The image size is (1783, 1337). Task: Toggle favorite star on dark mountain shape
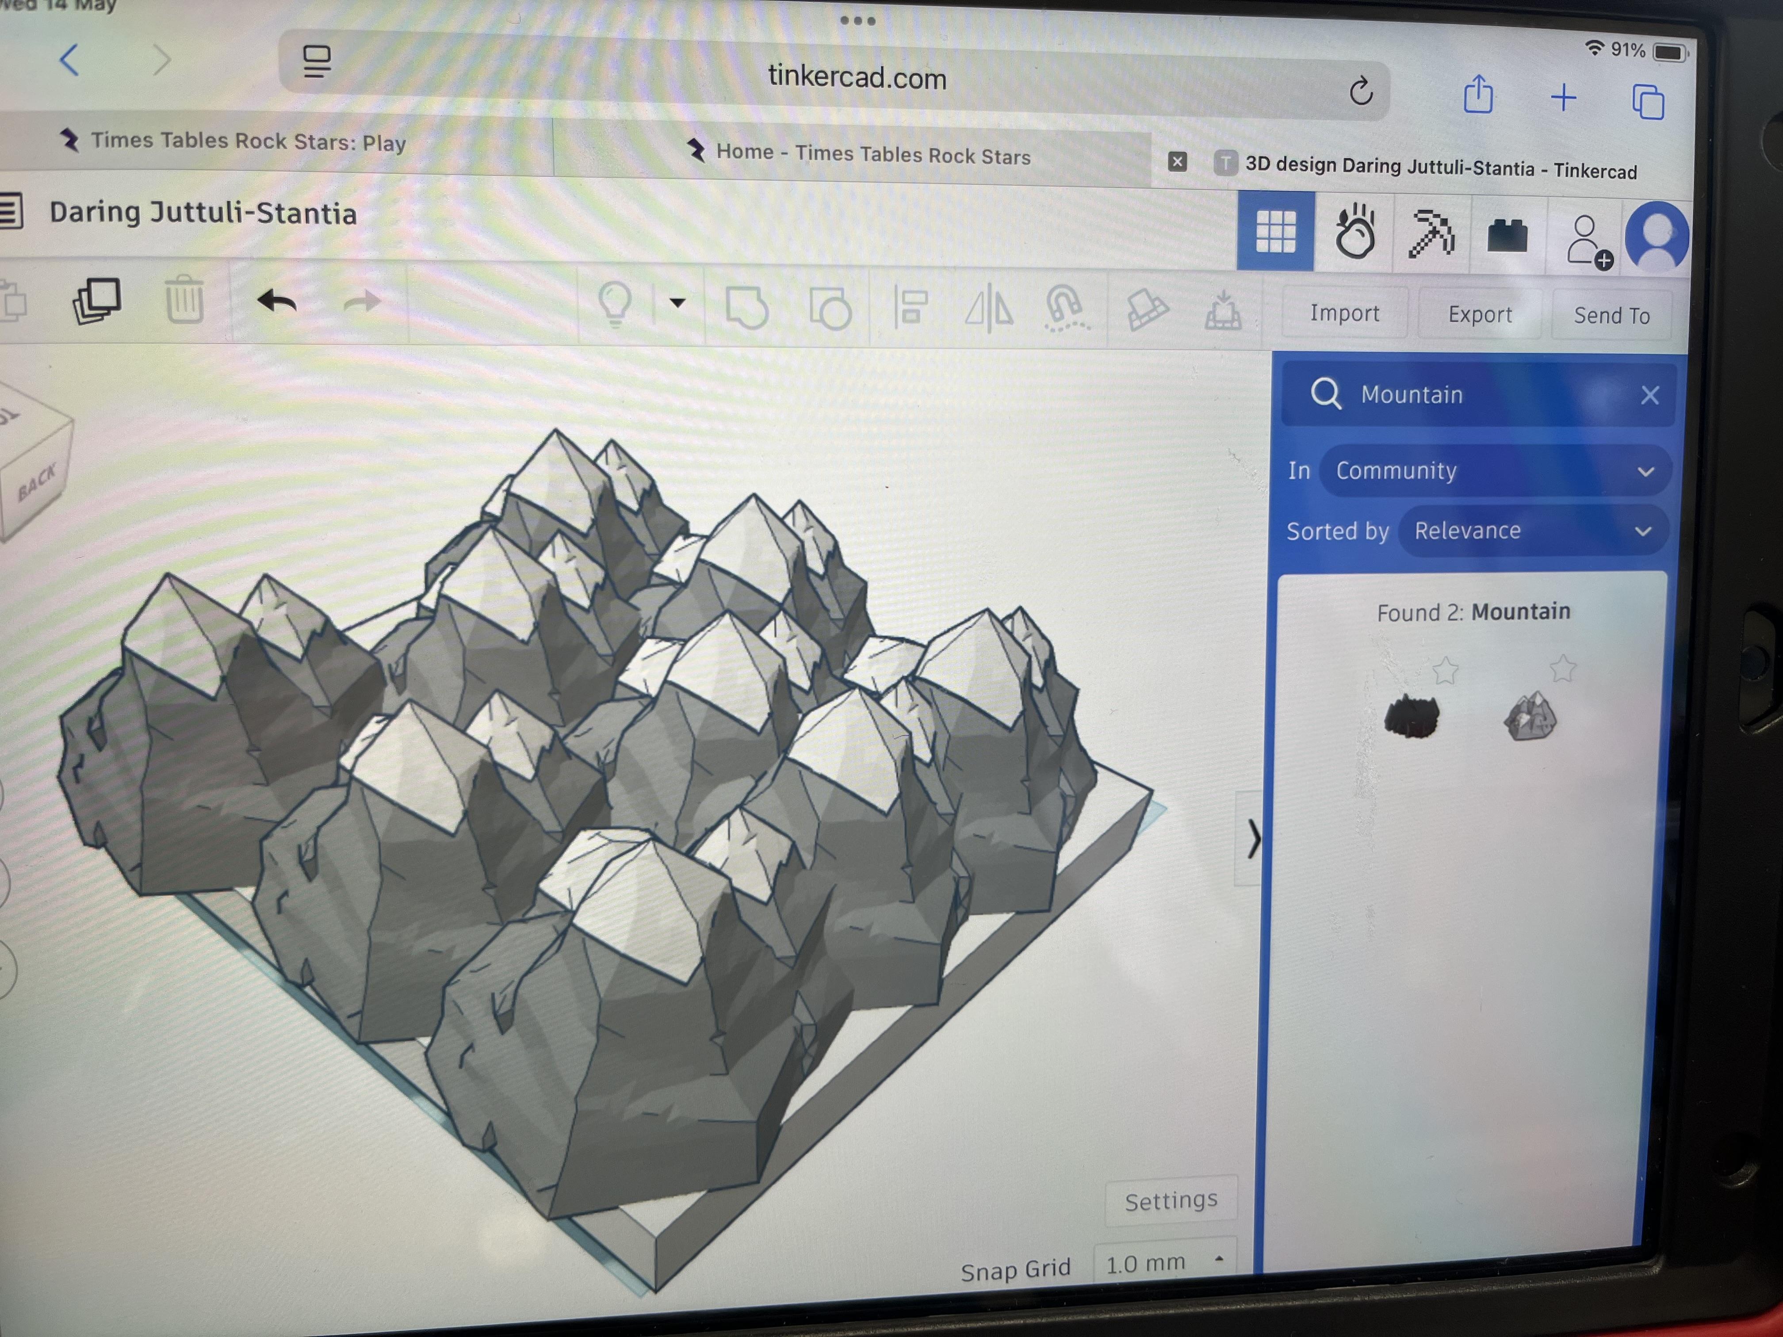coord(1445,671)
